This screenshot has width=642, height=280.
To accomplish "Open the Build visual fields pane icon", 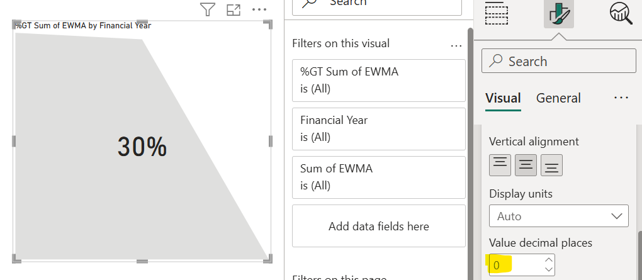I will (x=496, y=13).
